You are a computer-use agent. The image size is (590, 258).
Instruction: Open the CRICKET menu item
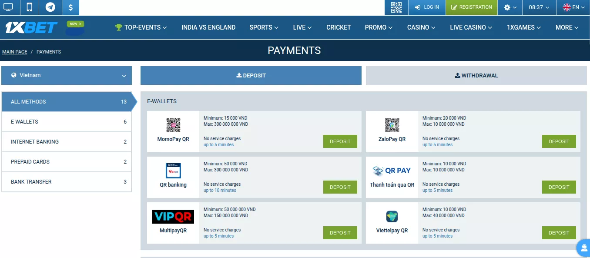tap(339, 27)
